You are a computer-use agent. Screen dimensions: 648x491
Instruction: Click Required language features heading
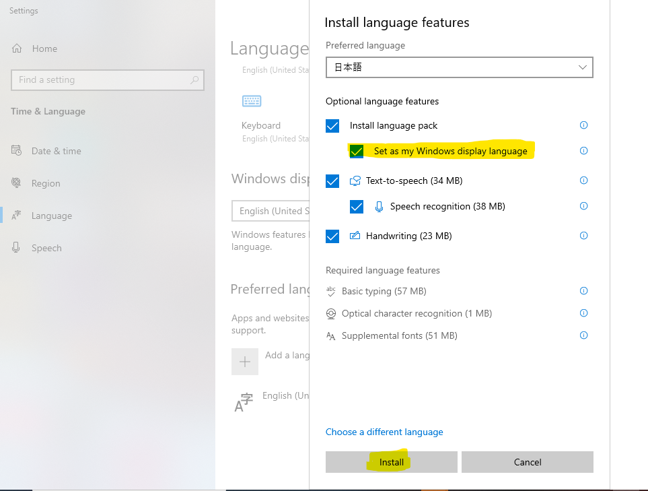coord(383,270)
